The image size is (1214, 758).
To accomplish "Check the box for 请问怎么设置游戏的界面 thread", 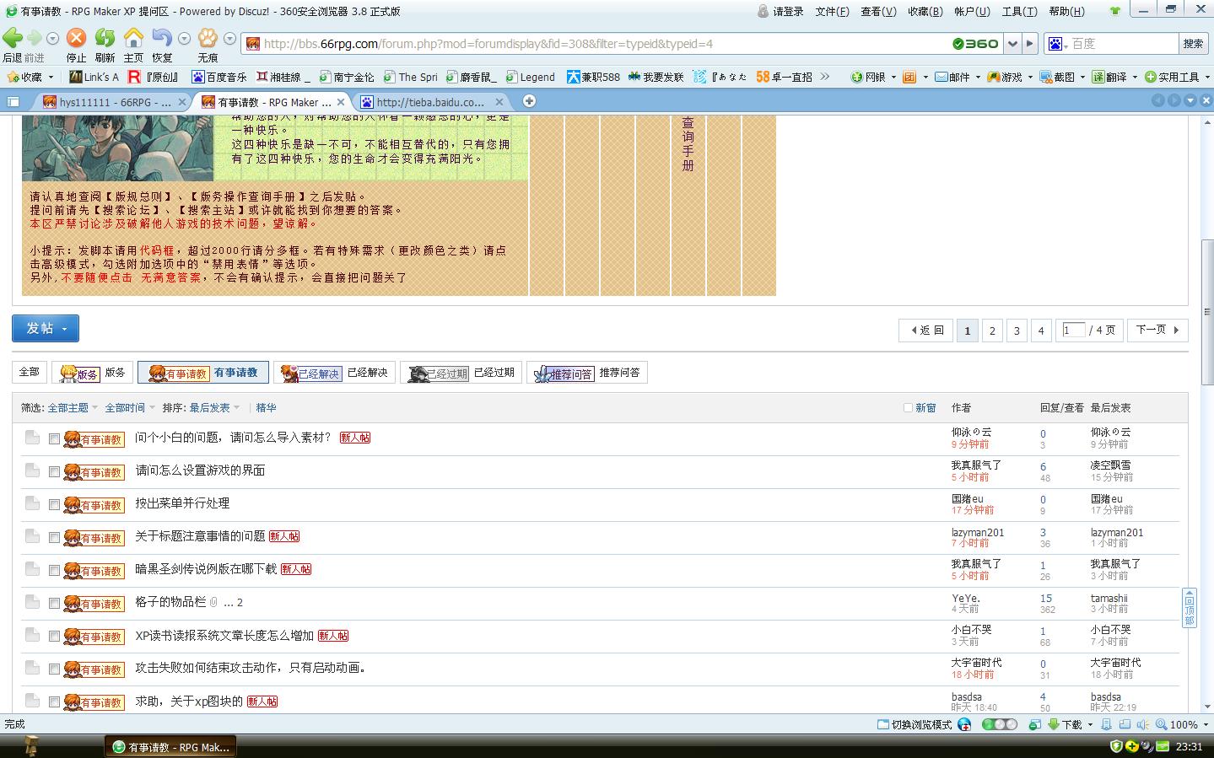I will click(x=54, y=472).
